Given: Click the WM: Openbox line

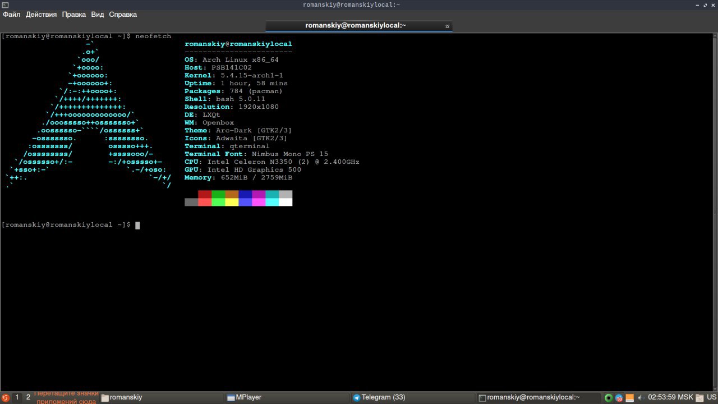Looking at the screenshot, I should [x=209, y=122].
